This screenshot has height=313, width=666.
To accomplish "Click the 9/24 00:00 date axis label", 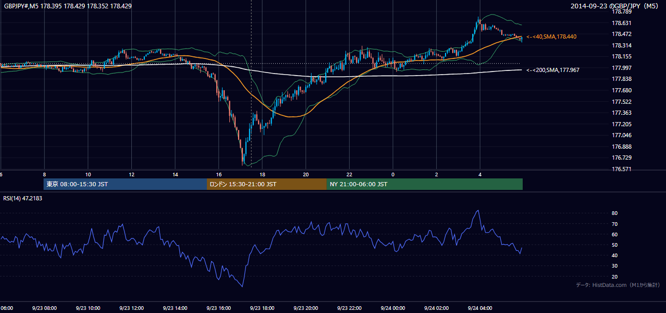I will pyautogui.click(x=393, y=308).
